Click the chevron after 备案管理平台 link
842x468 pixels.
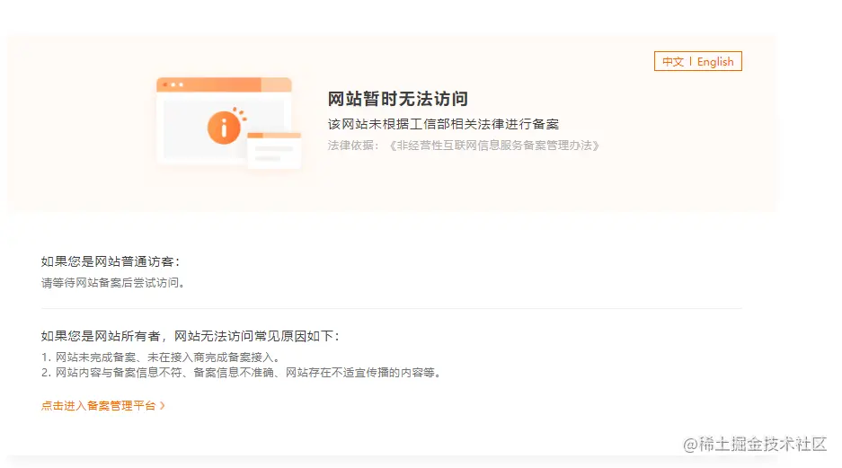click(x=162, y=406)
